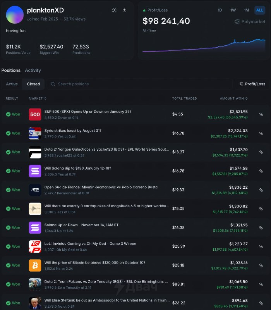
Task: Sort by Amount Won column
Action: pos(234,98)
